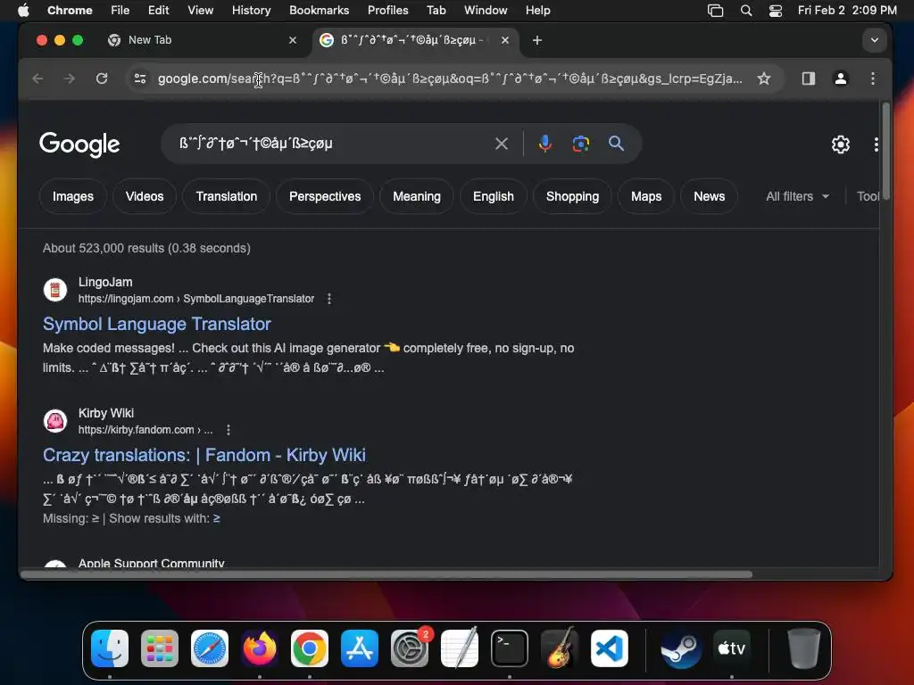
Task: Filter results by News
Action: 709,197
